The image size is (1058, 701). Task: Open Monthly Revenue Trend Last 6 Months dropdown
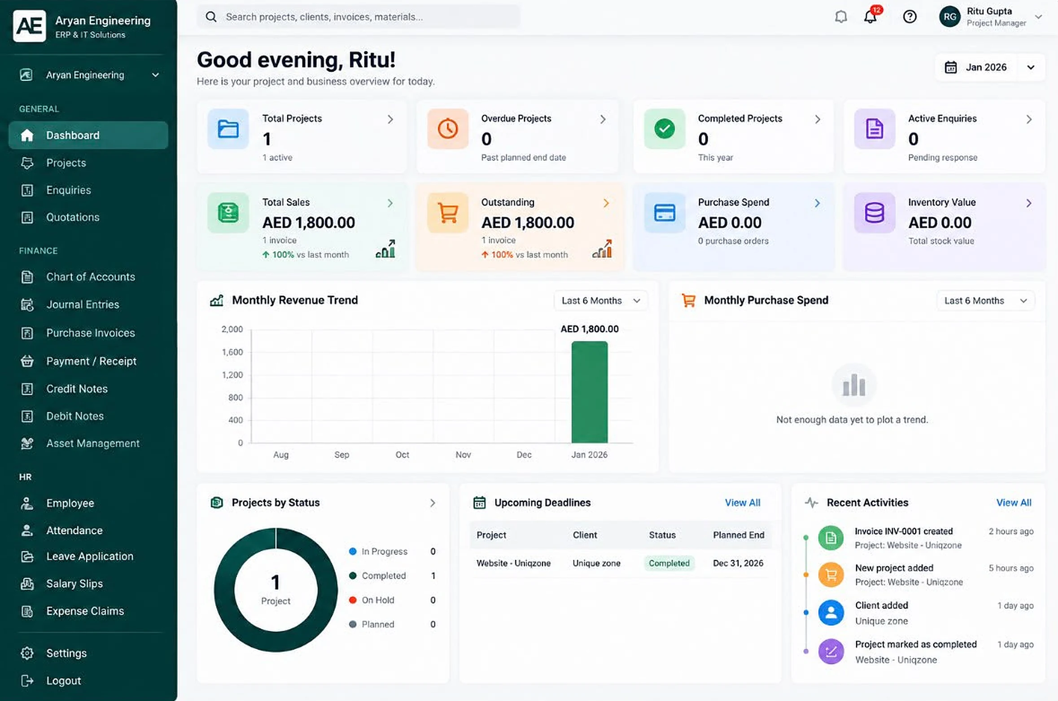600,301
